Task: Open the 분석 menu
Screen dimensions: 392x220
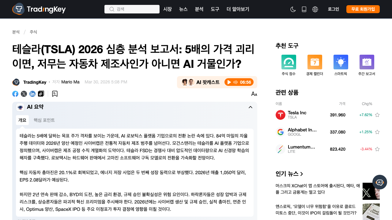Action: (199, 9)
